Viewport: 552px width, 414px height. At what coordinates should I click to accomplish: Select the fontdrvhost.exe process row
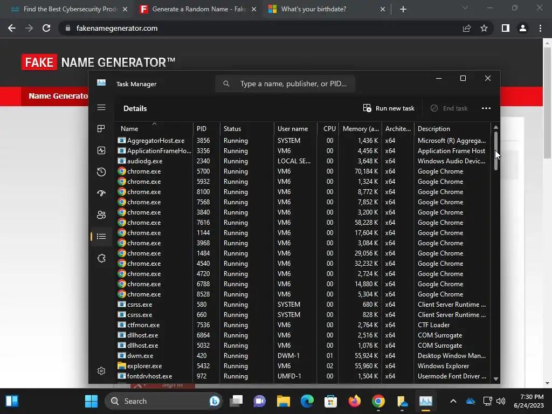(x=303, y=376)
